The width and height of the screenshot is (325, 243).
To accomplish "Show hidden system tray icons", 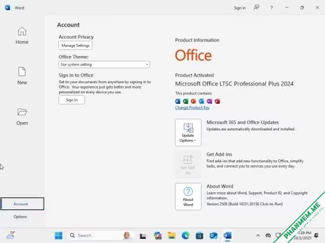I will (x=258, y=235).
